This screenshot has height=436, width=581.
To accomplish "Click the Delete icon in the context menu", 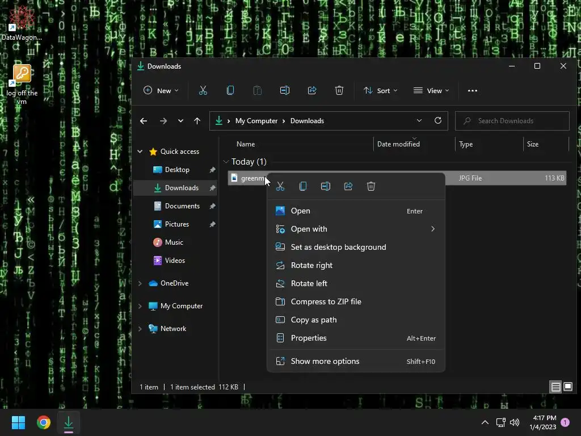I will point(371,186).
